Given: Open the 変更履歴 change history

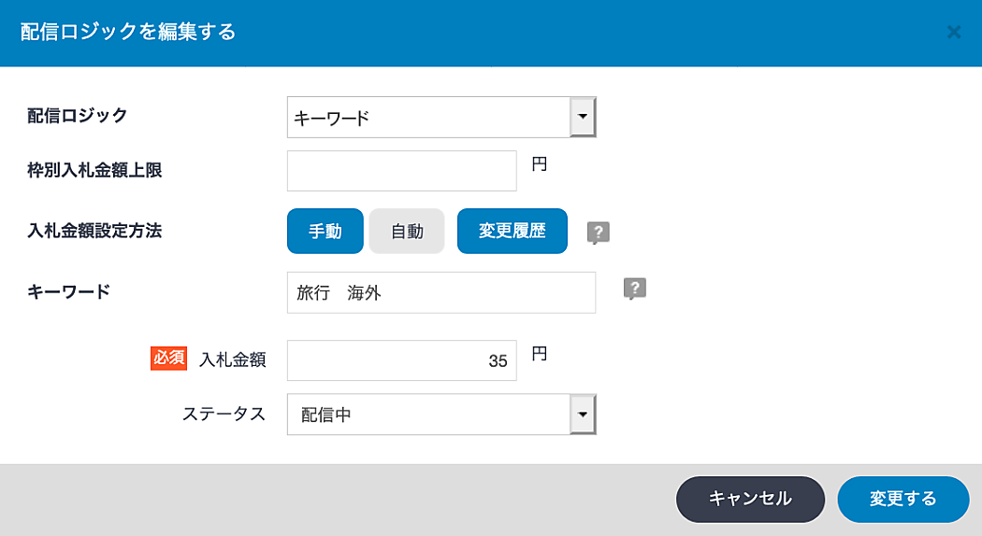Looking at the screenshot, I should pos(512,232).
